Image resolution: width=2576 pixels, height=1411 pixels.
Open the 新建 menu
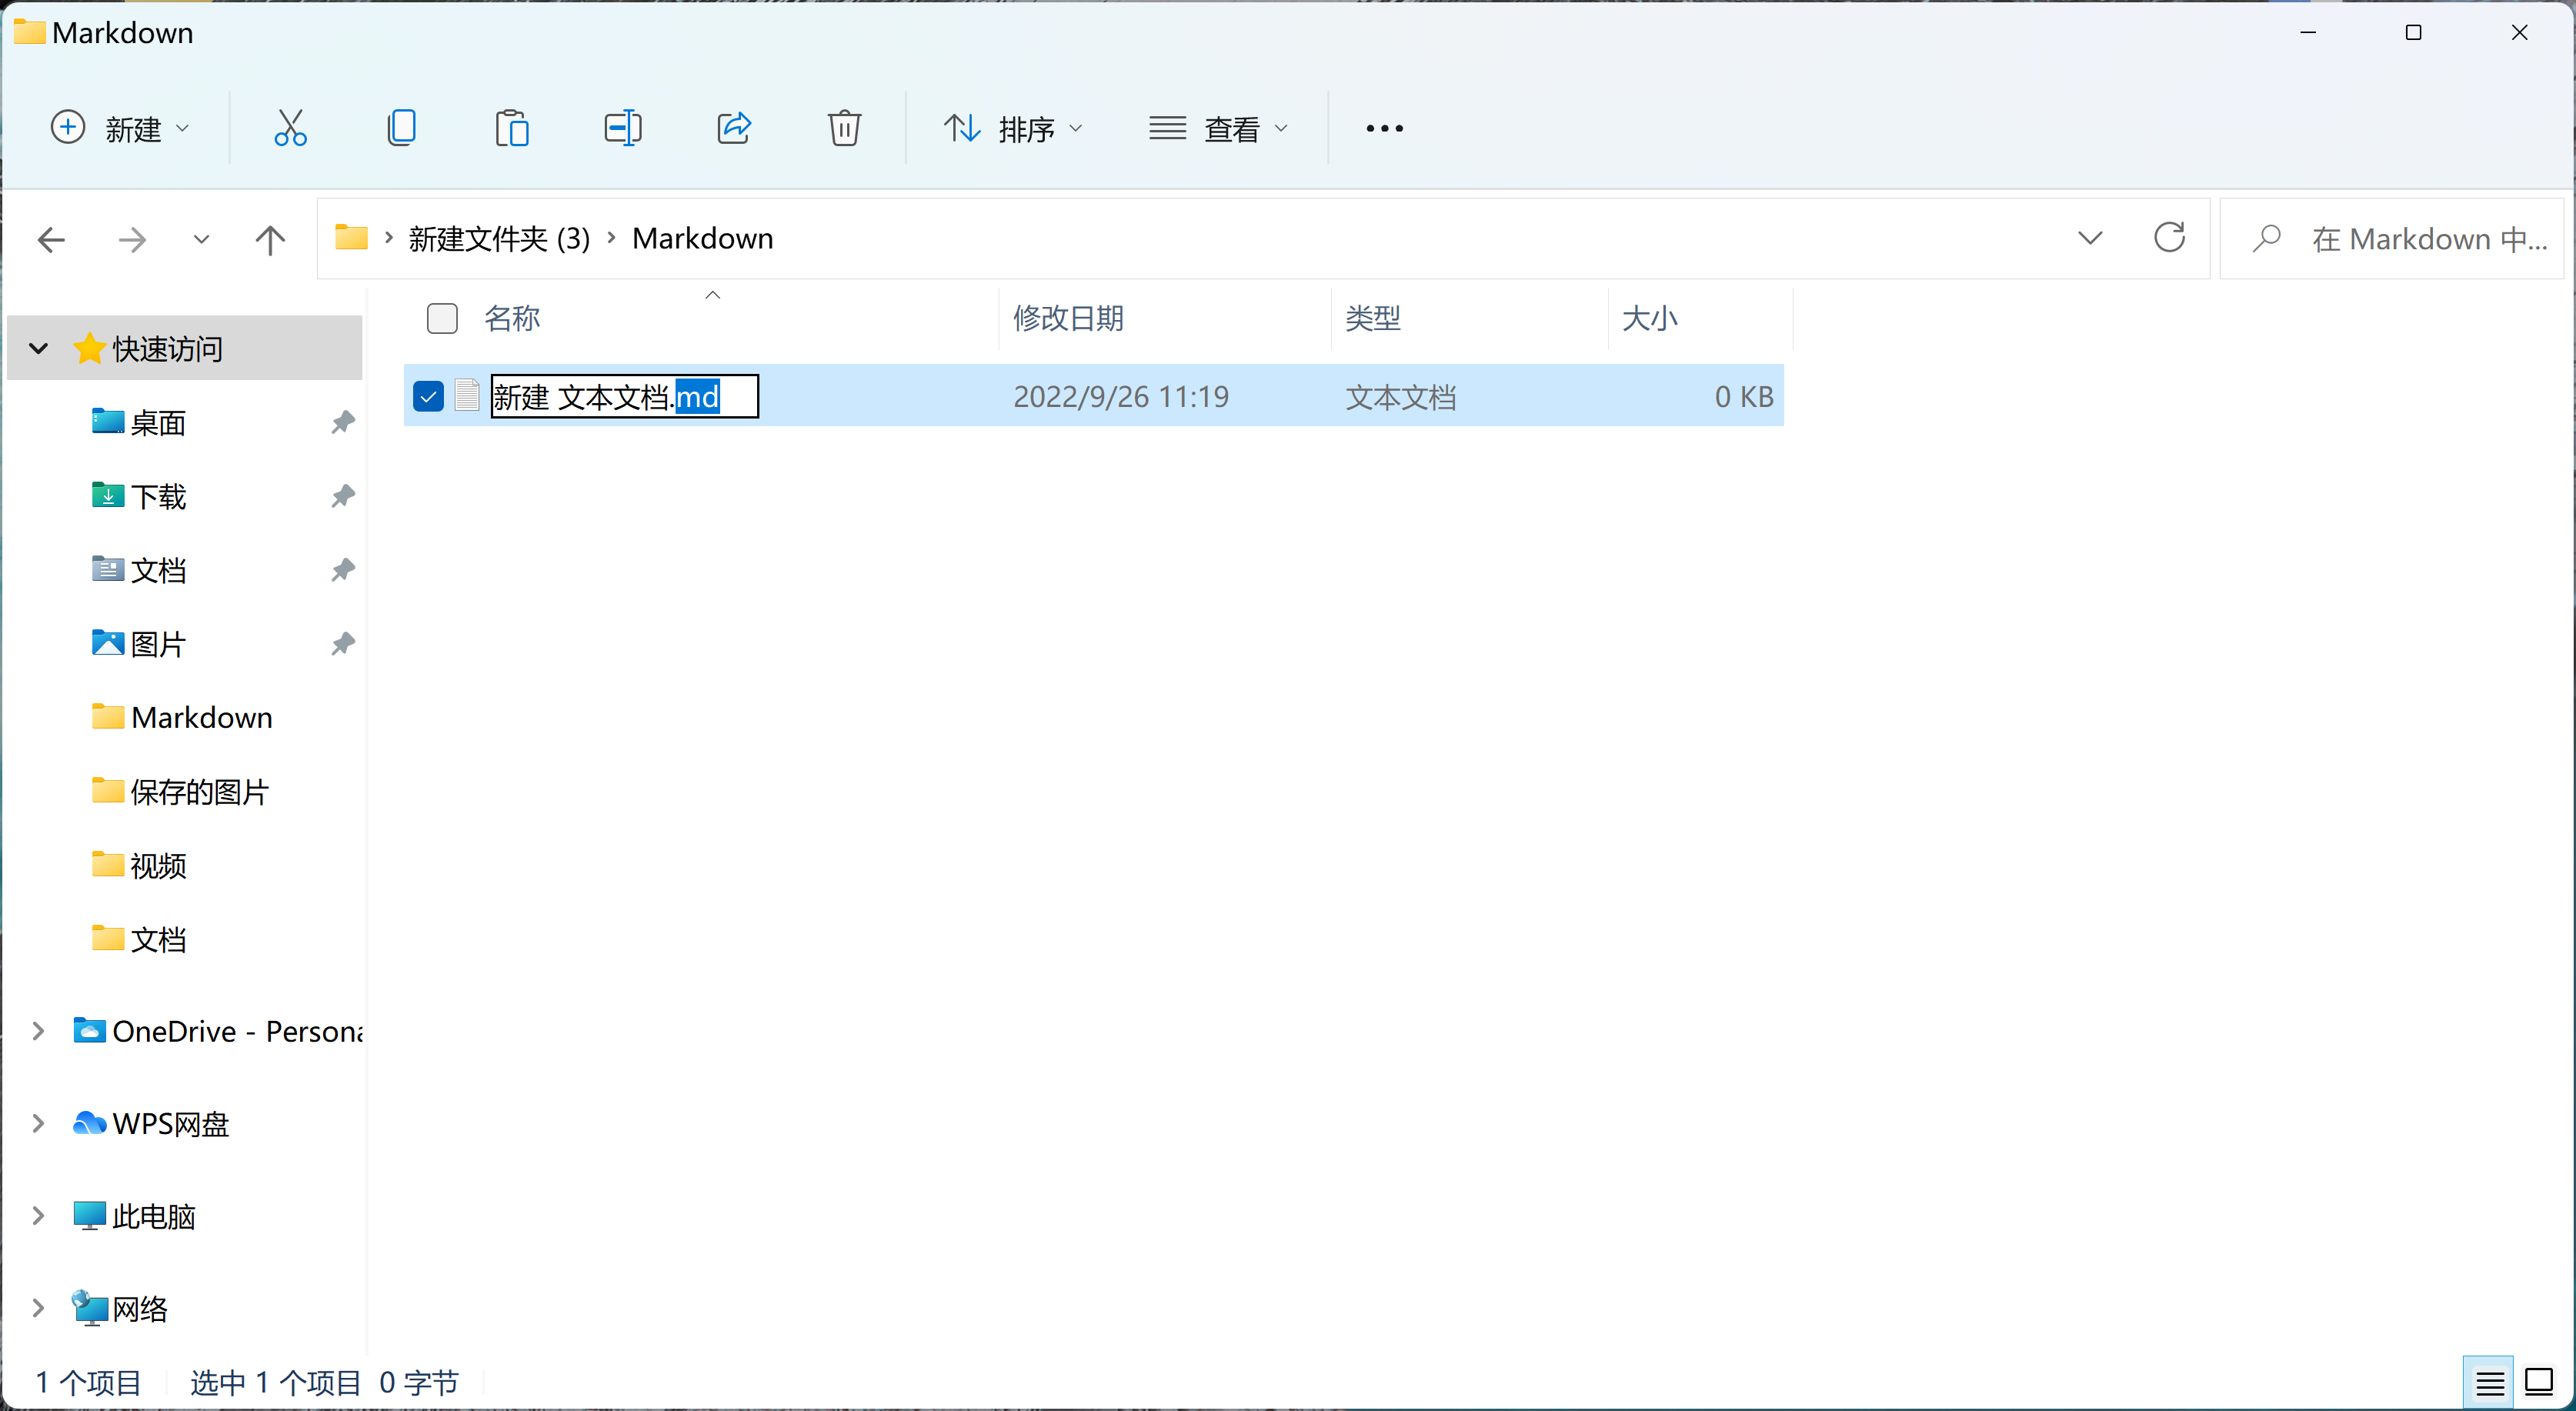click(120, 128)
